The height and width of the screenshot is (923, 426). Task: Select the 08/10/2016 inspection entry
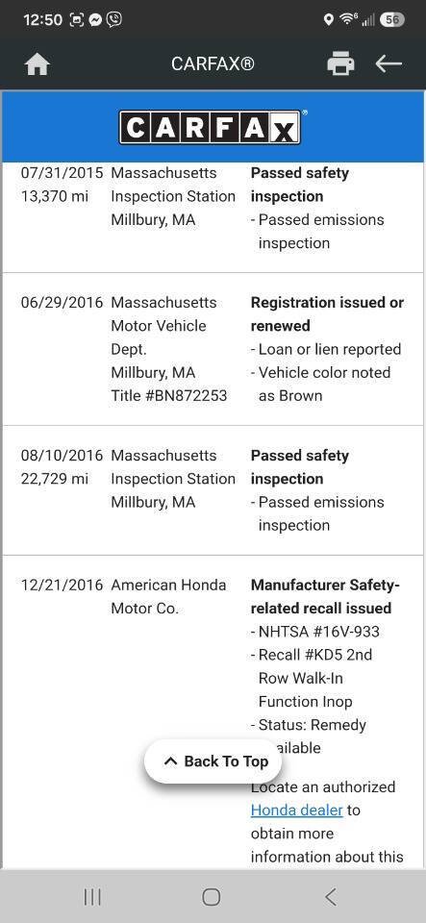[213, 490]
